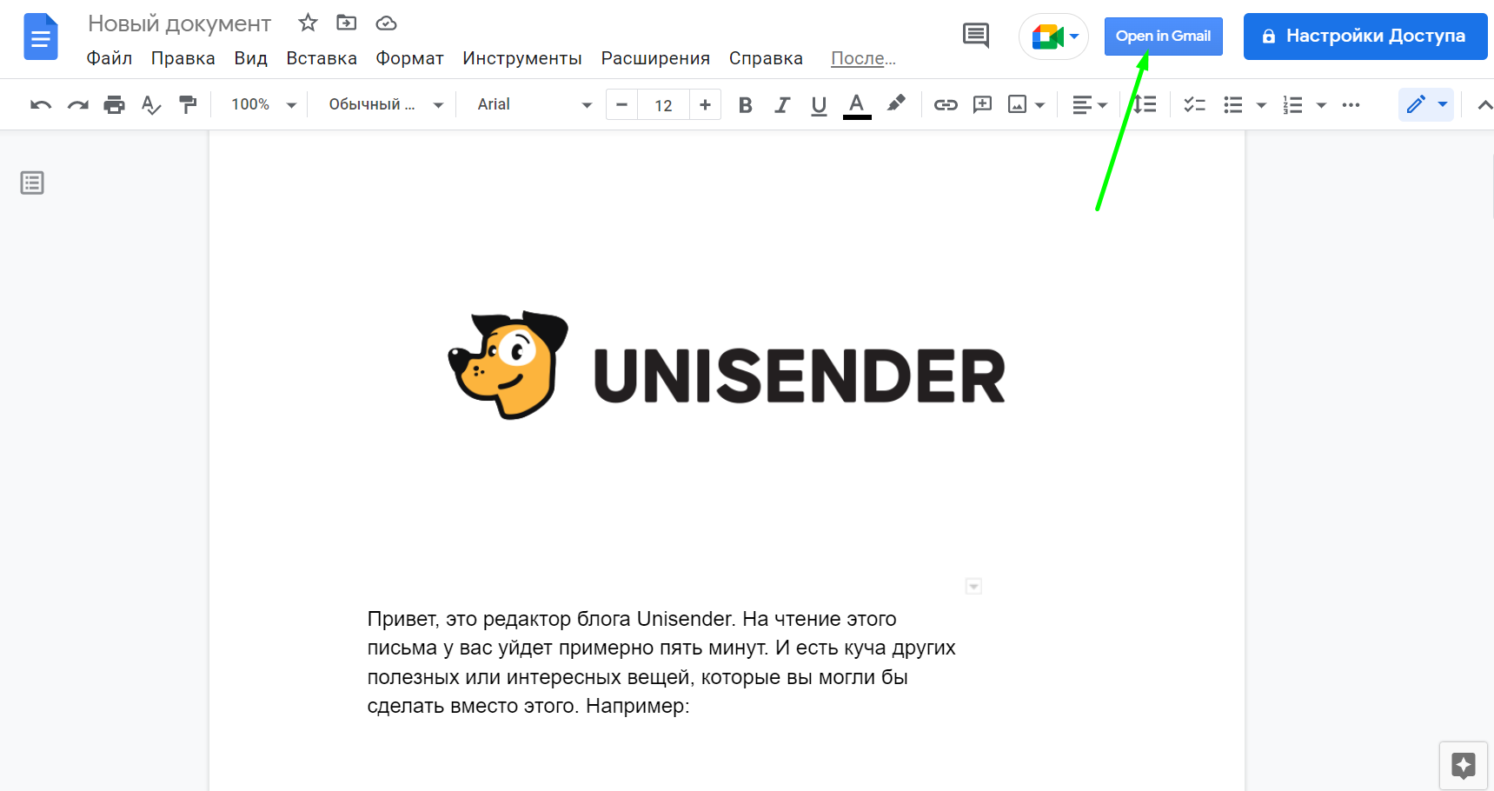Click the font size field 12

(x=663, y=105)
